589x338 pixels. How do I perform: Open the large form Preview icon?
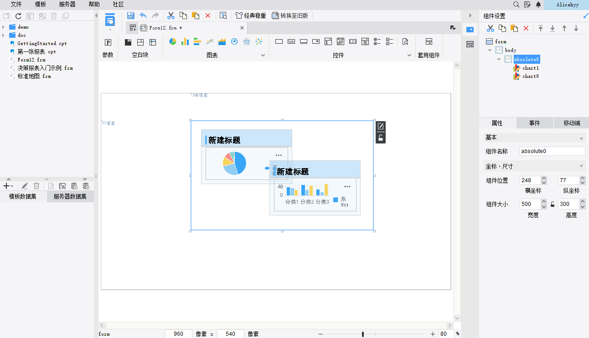(110, 20)
